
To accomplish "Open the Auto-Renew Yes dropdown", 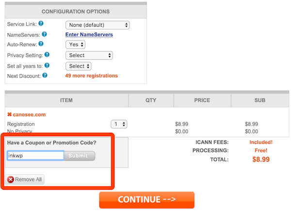I will [76, 45].
